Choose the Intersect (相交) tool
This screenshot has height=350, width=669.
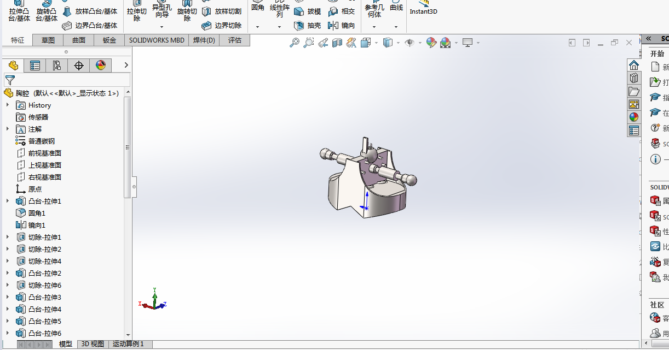point(341,11)
